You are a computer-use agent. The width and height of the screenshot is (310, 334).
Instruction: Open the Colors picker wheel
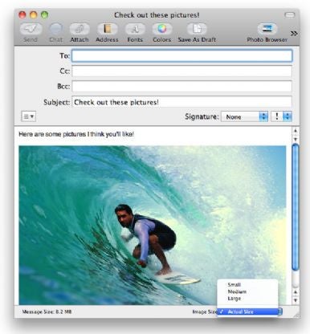point(162,29)
